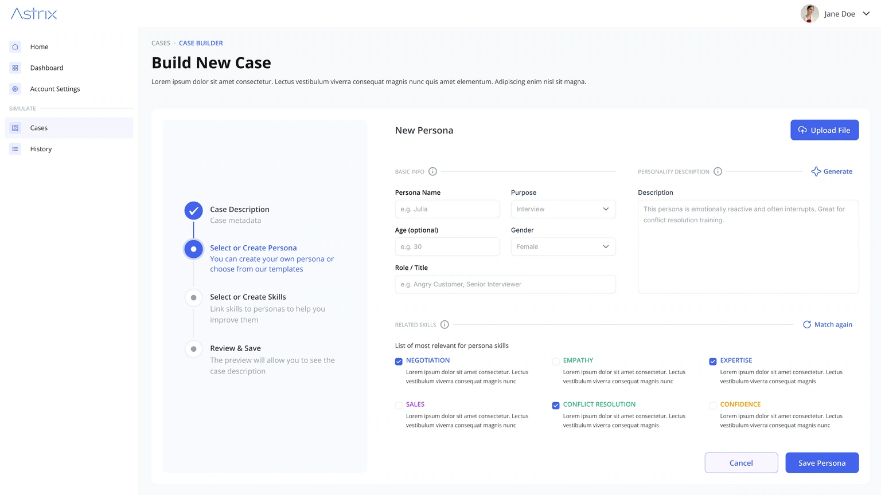
Task: Click the Persona Name input field
Action: (447, 209)
